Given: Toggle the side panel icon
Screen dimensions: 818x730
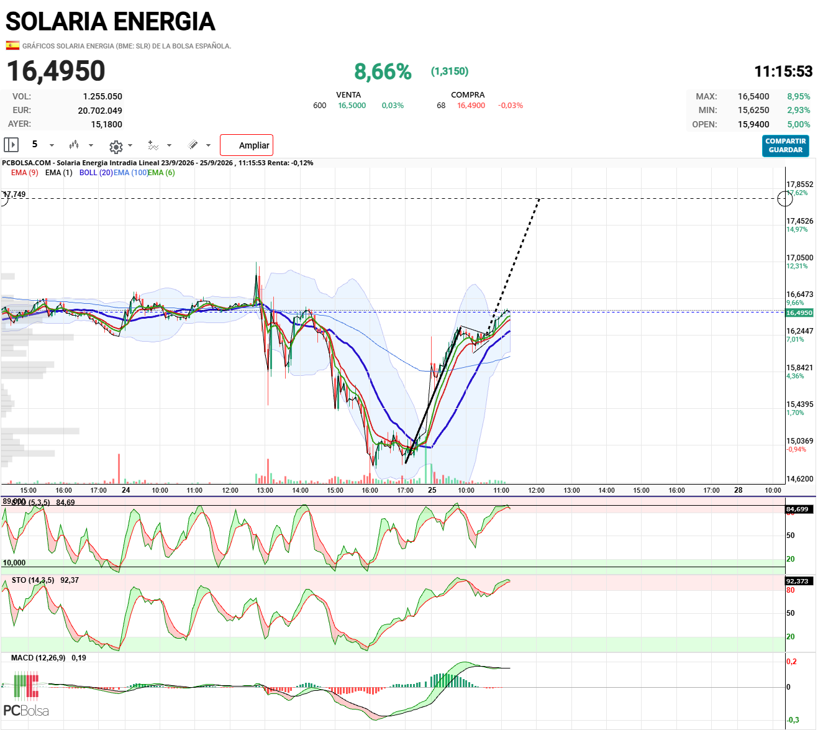Looking at the screenshot, I should click(x=11, y=145).
